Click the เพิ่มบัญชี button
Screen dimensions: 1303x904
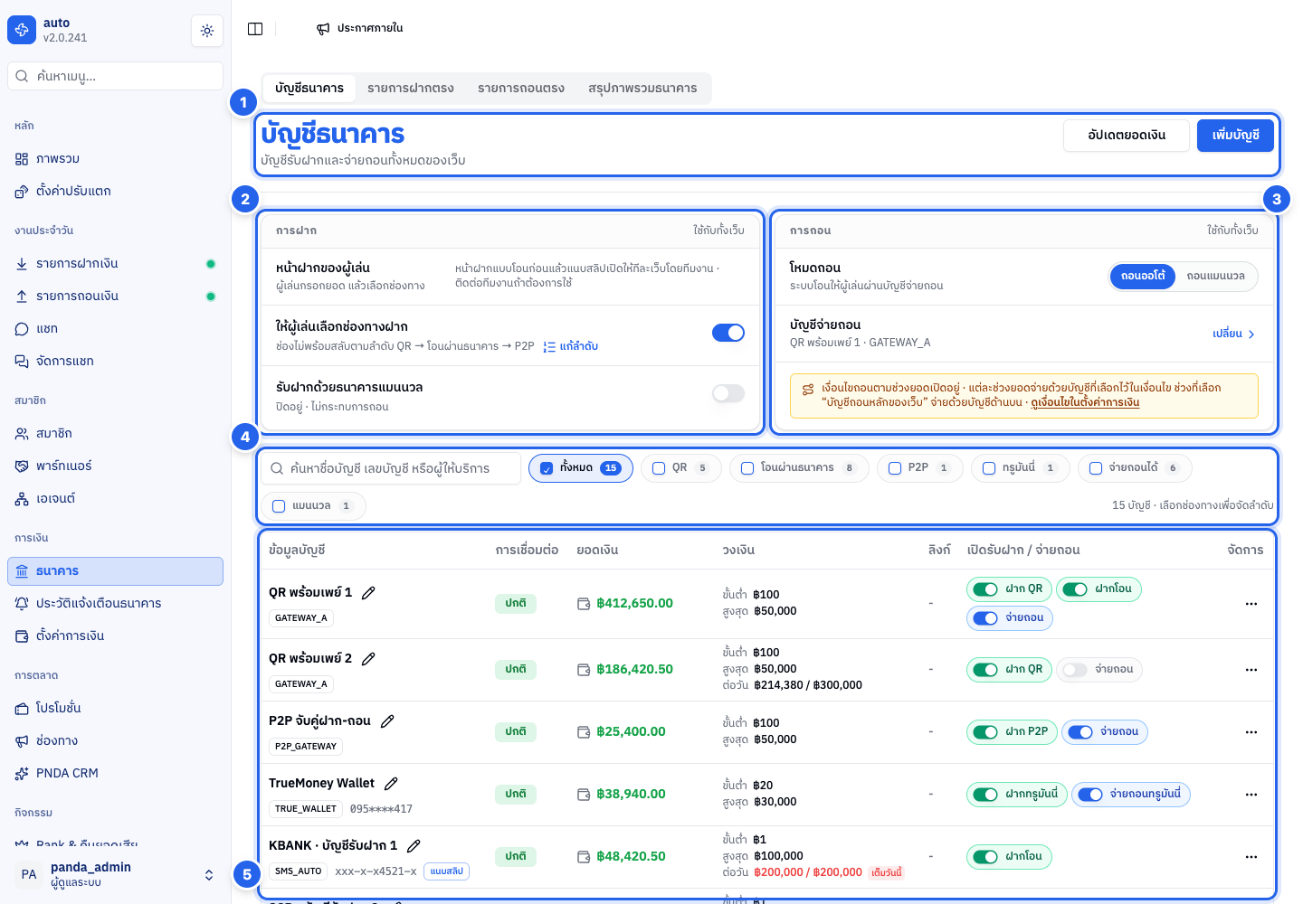click(1235, 136)
